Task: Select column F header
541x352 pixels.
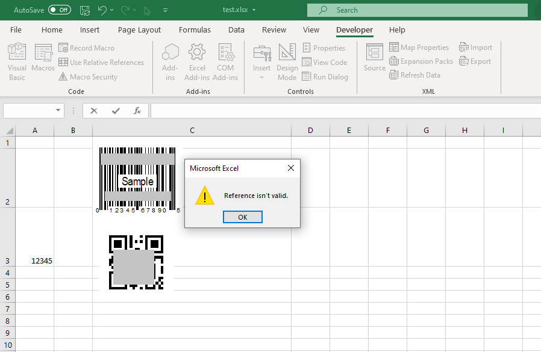Action: 388,131
